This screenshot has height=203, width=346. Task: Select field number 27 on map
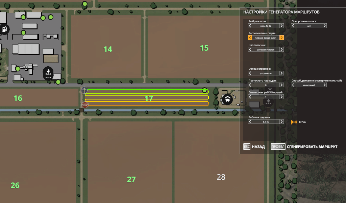(131, 179)
